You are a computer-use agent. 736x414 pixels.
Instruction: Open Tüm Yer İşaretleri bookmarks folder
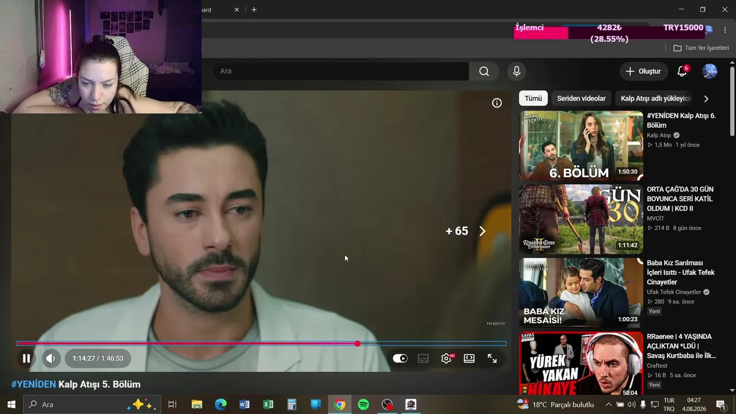point(701,48)
